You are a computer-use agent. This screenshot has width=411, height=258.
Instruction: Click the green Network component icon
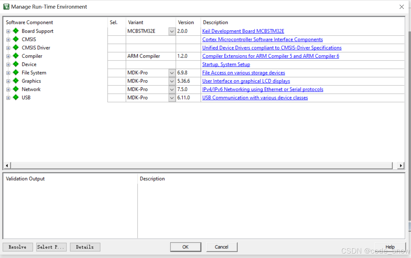click(16, 89)
